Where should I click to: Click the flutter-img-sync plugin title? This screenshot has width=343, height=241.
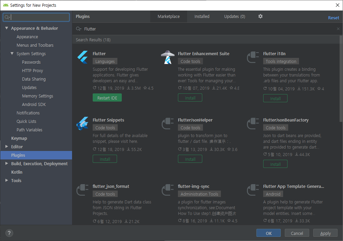pyautogui.click(x=193, y=186)
